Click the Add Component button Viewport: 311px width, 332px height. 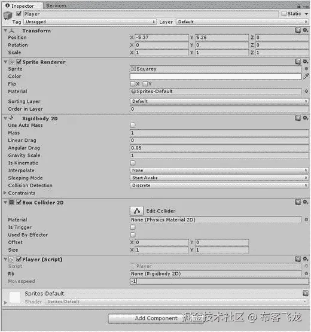click(156, 318)
